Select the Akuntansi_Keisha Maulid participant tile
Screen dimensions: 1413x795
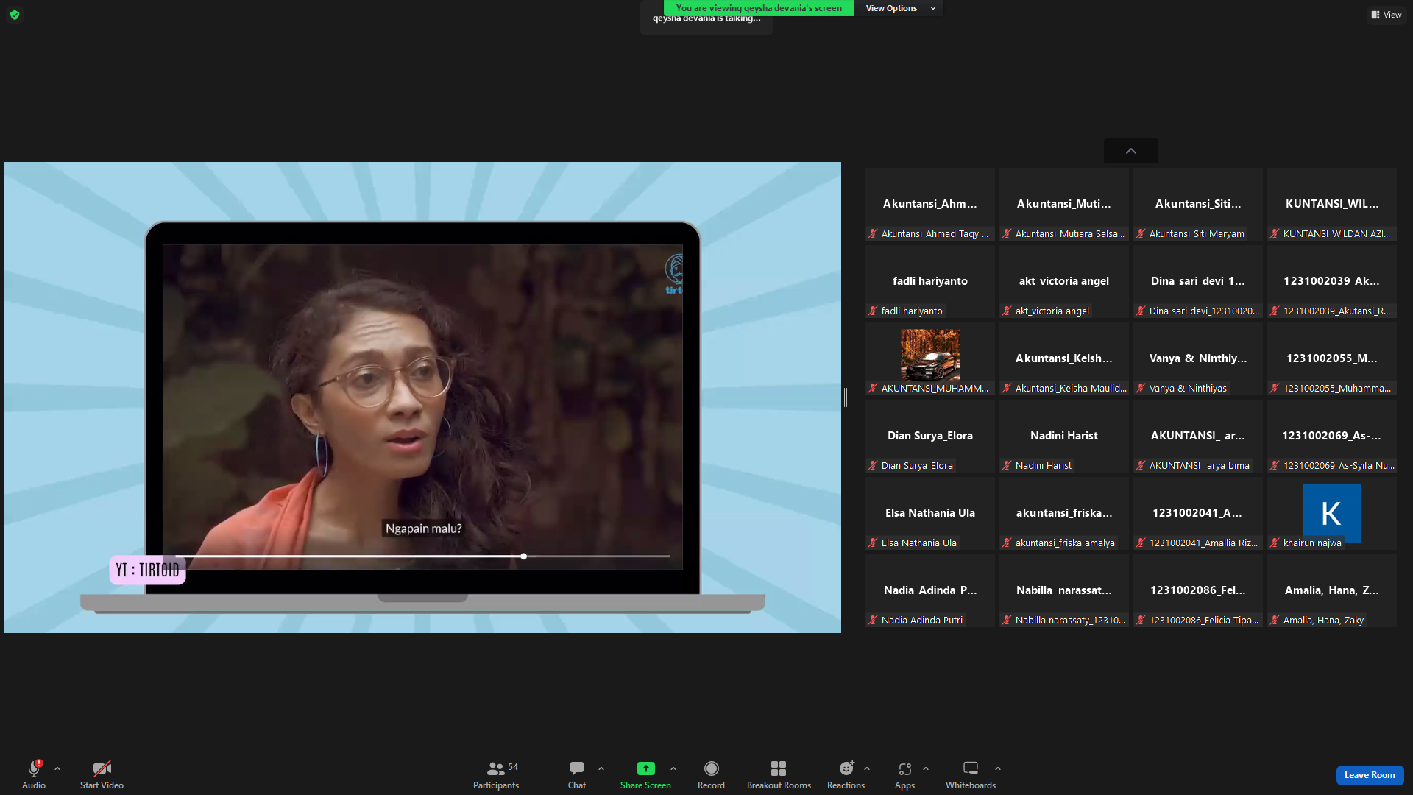(x=1064, y=358)
